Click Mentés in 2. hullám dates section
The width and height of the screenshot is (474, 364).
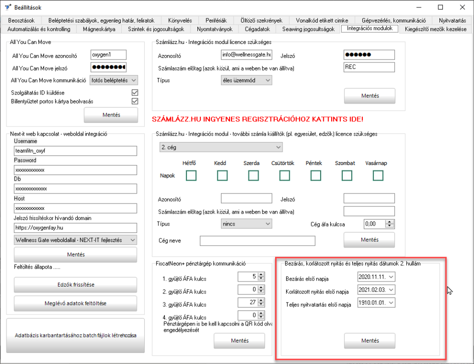[x=370, y=340]
